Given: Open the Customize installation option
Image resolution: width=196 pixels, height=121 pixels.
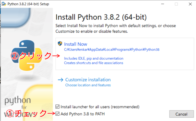Looking at the screenshot, I should click(88, 80).
